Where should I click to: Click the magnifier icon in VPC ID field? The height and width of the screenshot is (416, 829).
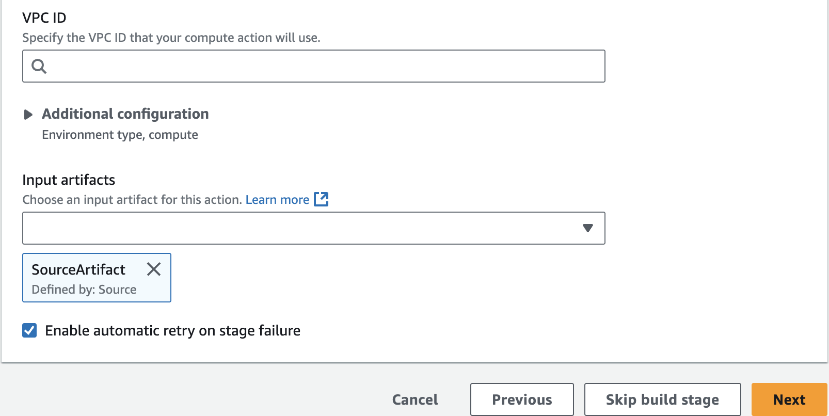tap(39, 66)
